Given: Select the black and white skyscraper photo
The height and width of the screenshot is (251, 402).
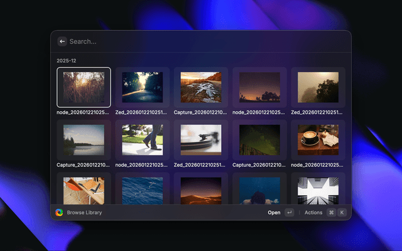Looking at the screenshot, I should click(318, 190).
